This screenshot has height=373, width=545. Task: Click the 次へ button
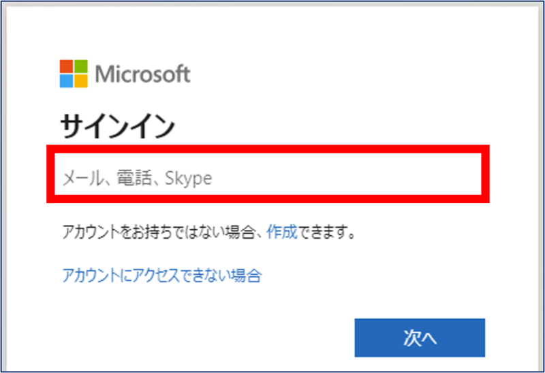420,338
